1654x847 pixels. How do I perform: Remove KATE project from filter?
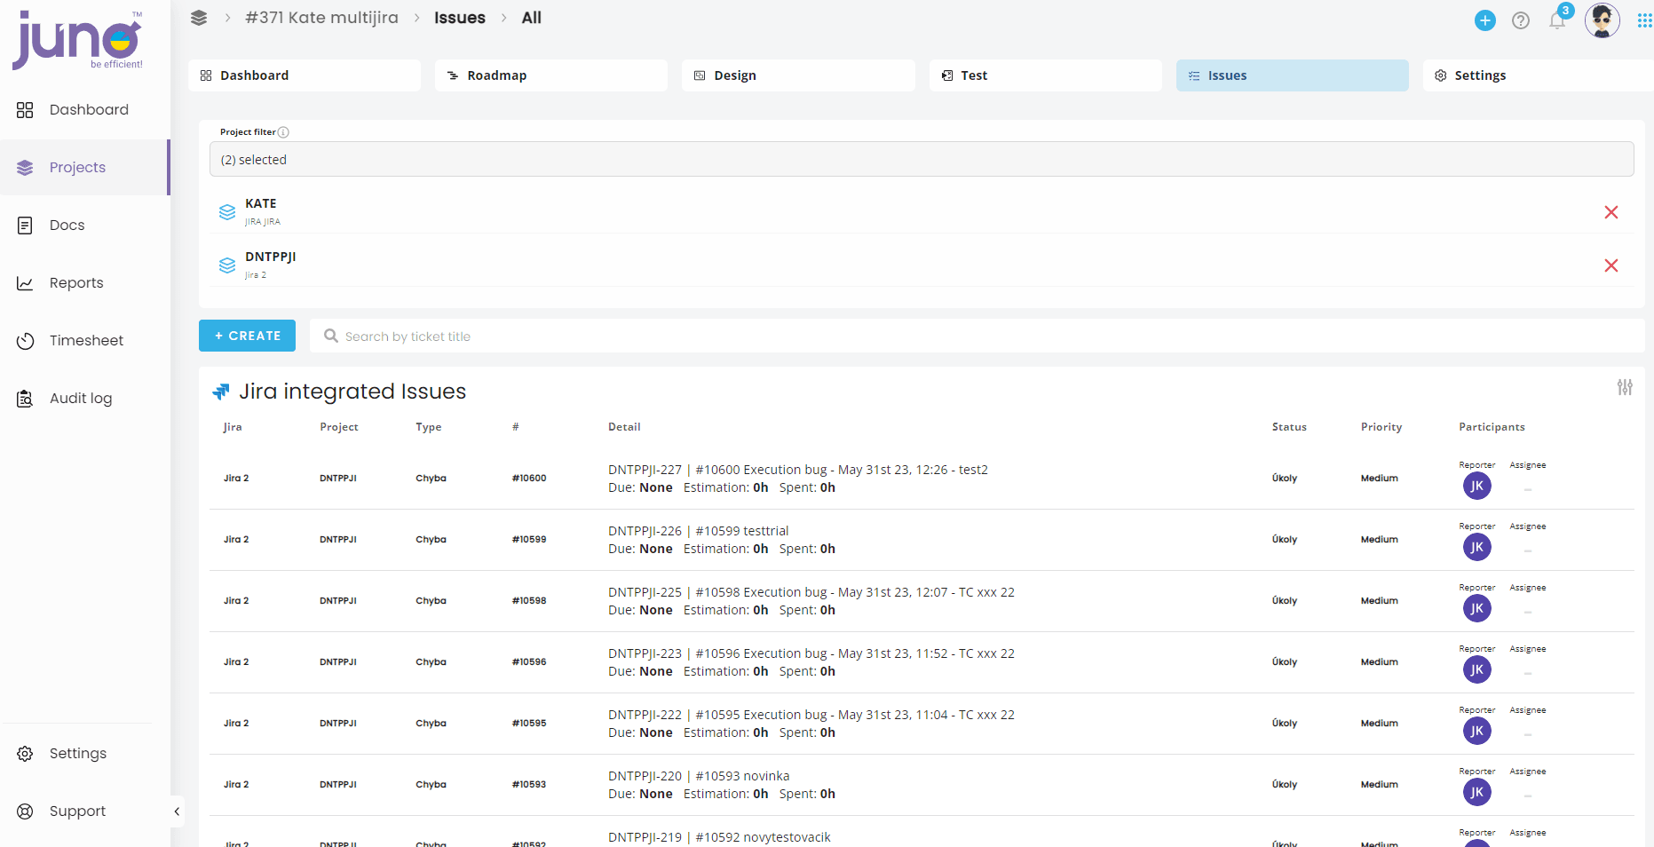tap(1611, 212)
